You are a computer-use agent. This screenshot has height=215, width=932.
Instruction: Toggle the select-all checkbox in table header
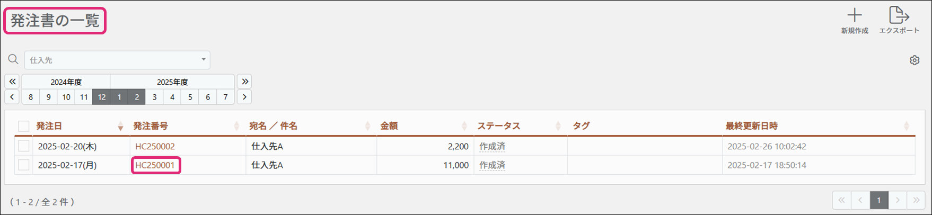click(23, 126)
